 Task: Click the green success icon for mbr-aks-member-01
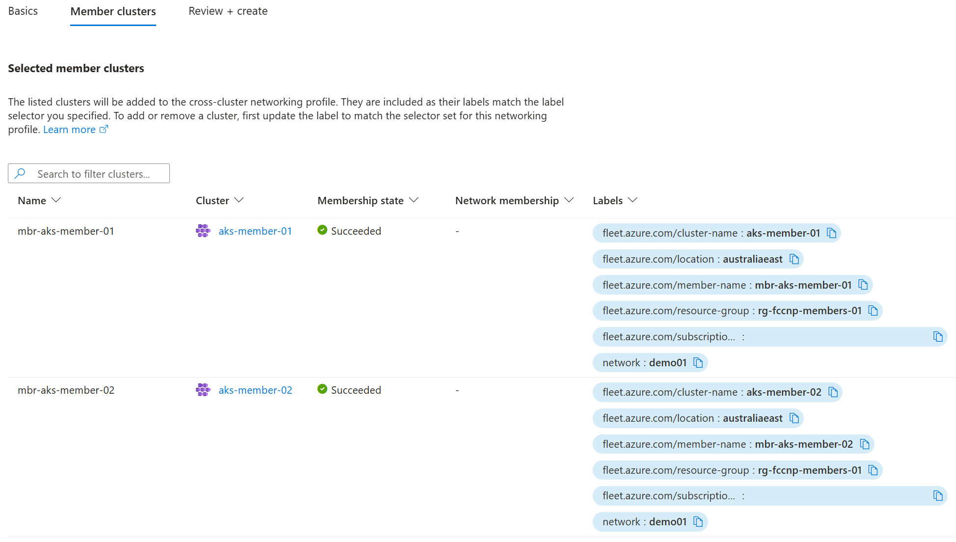click(322, 230)
